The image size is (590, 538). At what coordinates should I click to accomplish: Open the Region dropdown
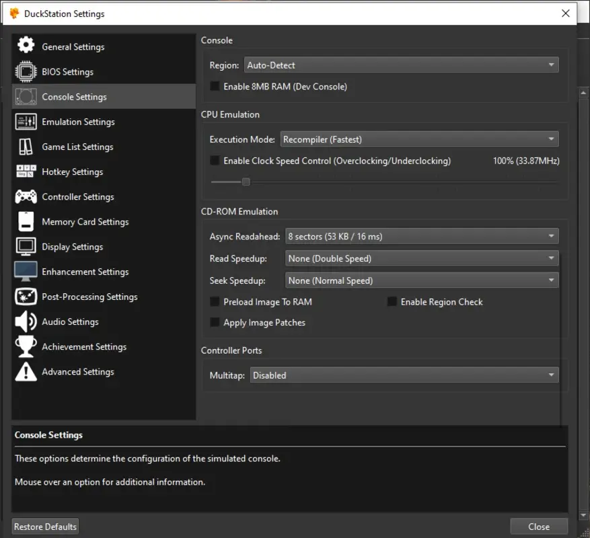click(x=402, y=65)
